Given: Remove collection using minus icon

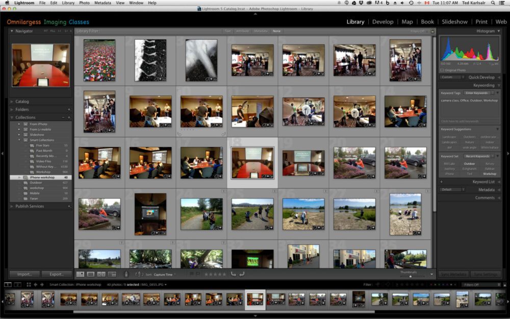Looking at the screenshot, I should pyautogui.click(x=63, y=117).
